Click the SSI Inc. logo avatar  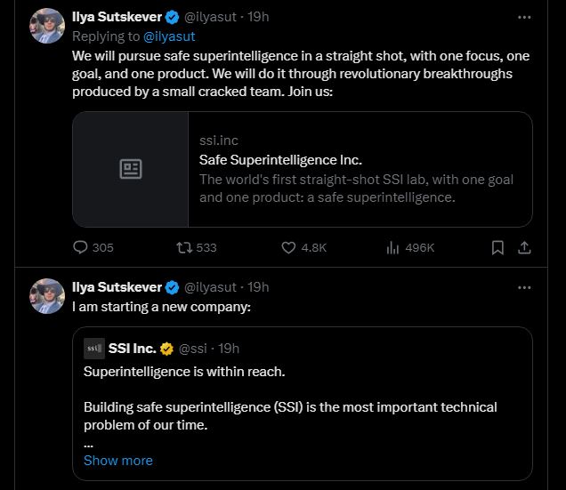[x=93, y=348]
